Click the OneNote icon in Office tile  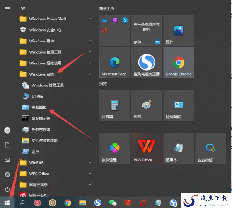tap(114, 20)
